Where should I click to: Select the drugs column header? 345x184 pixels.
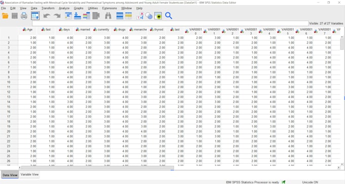[120, 30]
